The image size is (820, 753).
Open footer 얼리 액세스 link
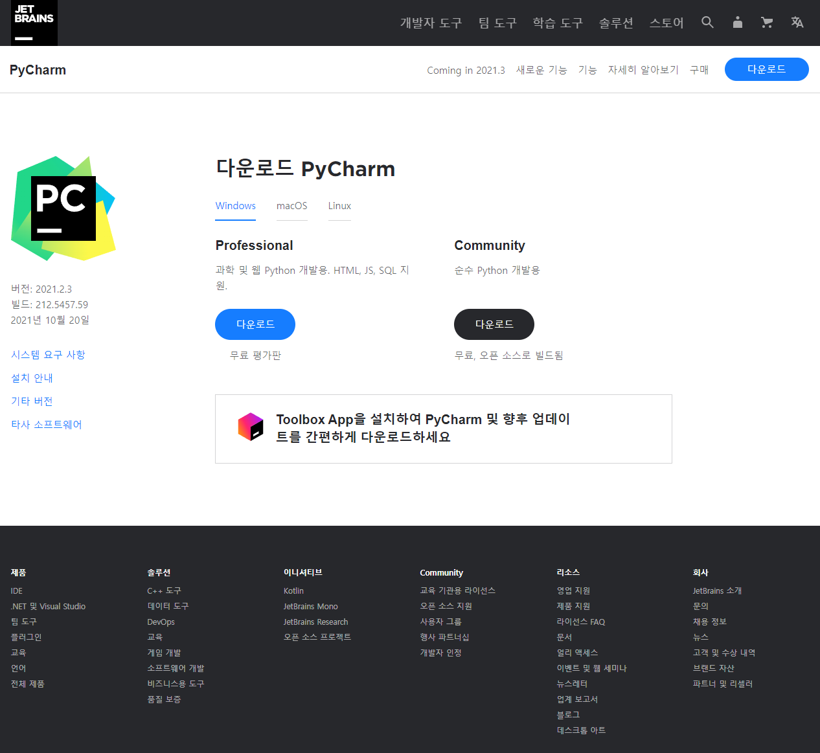pos(577,653)
